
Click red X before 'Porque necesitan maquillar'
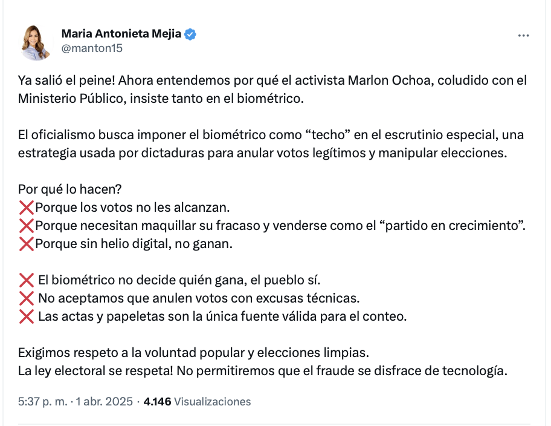coord(27,226)
